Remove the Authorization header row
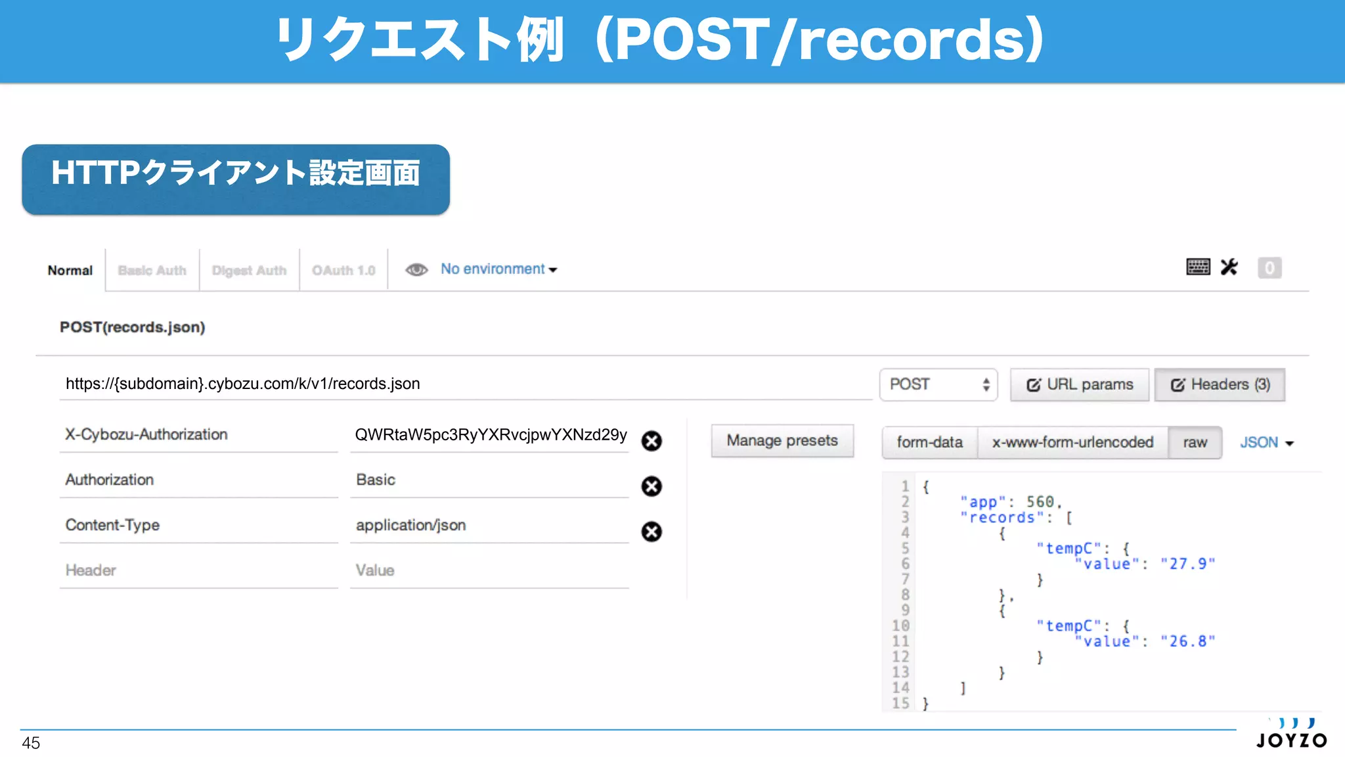The width and height of the screenshot is (1345, 757). click(651, 486)
